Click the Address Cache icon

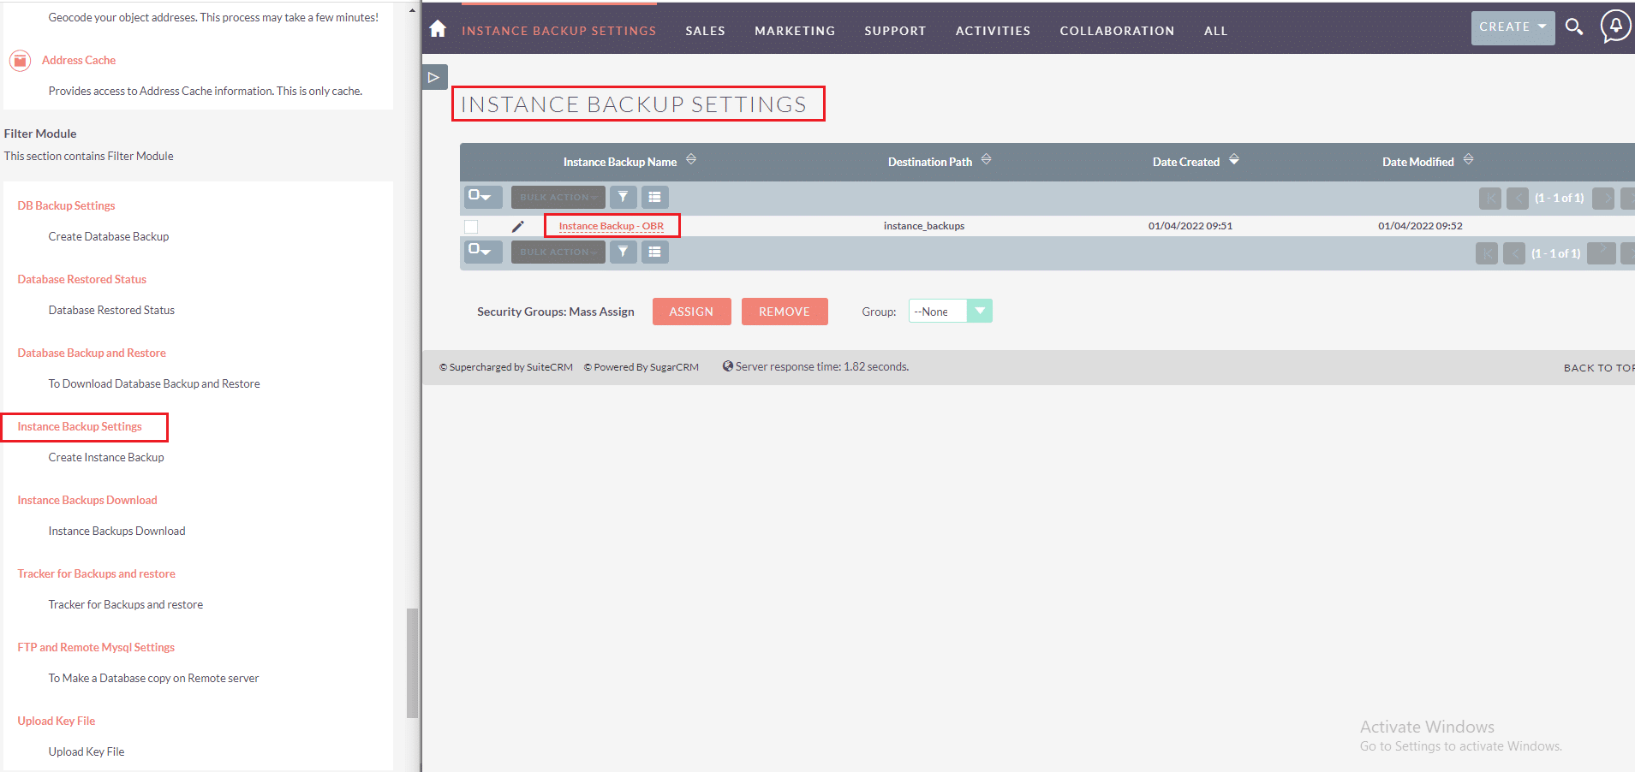tap(20, 61)
